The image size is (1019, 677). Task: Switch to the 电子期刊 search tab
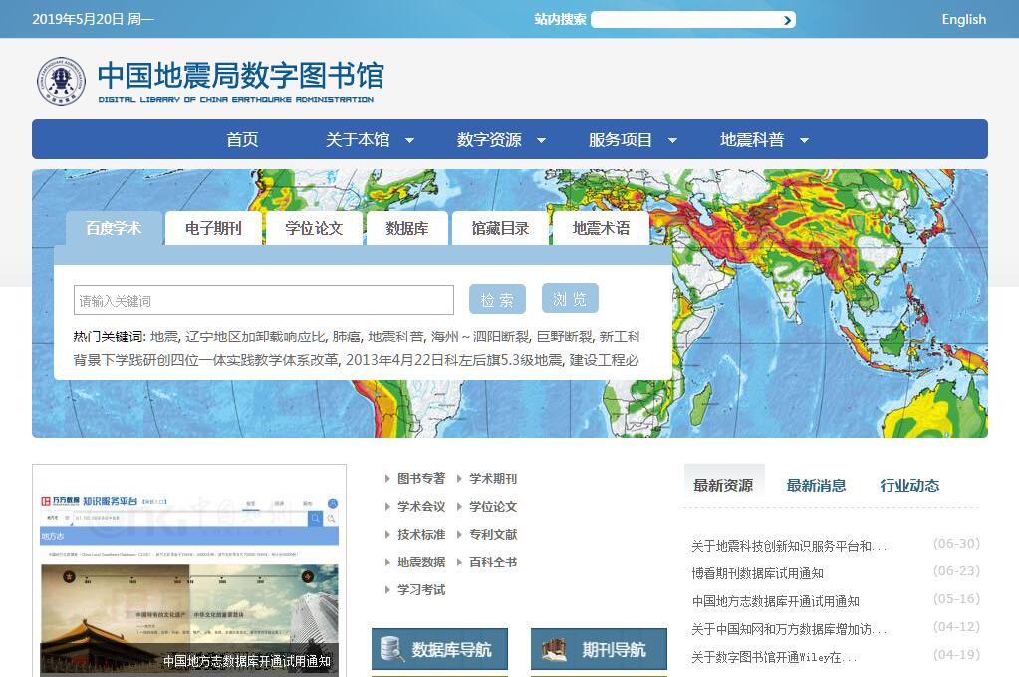[213, 228]
